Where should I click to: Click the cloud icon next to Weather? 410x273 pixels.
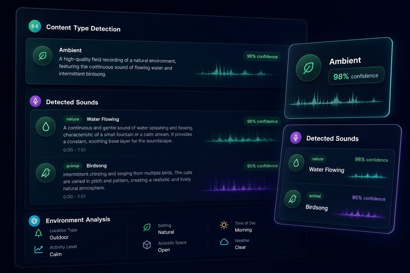coord(224,242)
